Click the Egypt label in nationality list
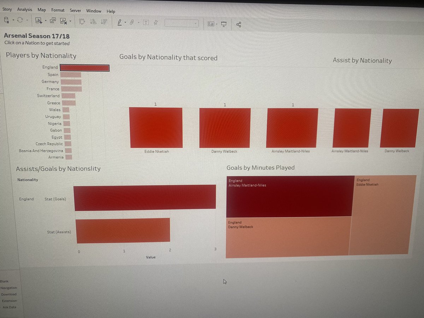 click(x=57, y=137)
